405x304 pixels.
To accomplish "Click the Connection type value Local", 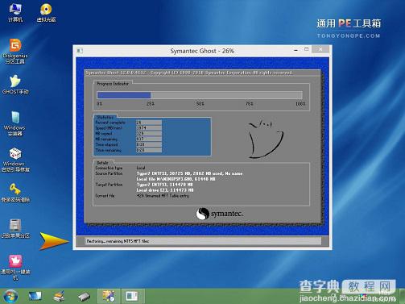I will pyautogui.click(x=141, y=168).
